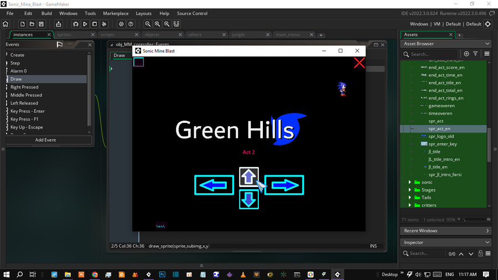Open the Asset Browser hamburger menu
Screen dimensions: 498x280
[x=487, y=54]
